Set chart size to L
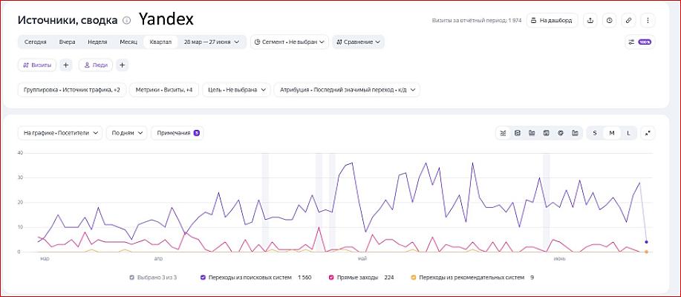The width and height of the screenshot is (681, 297). click(628, 133)
